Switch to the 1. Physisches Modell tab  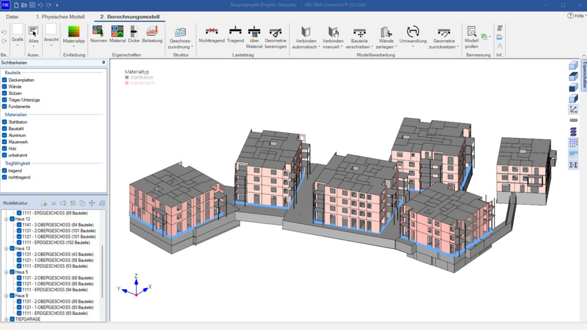coord(60,17)
